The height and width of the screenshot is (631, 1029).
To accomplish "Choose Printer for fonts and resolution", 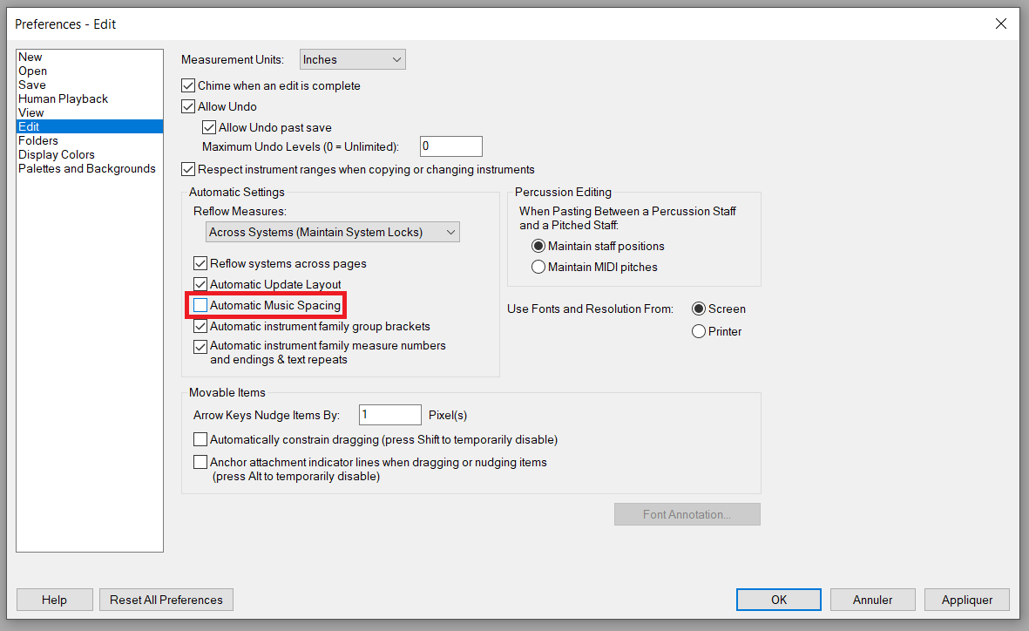I will 699,332.
